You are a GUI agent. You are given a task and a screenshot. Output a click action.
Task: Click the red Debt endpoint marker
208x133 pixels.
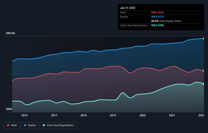pos(204,71)
